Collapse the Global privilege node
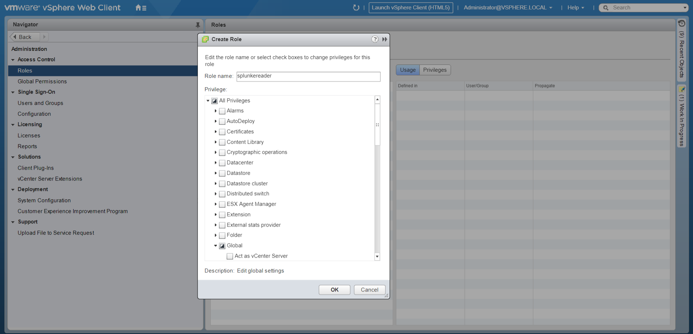Viewport: 693px width, 334px height. (216, 246)
